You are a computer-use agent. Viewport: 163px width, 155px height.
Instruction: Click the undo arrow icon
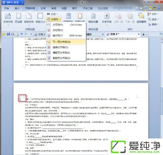22,34
